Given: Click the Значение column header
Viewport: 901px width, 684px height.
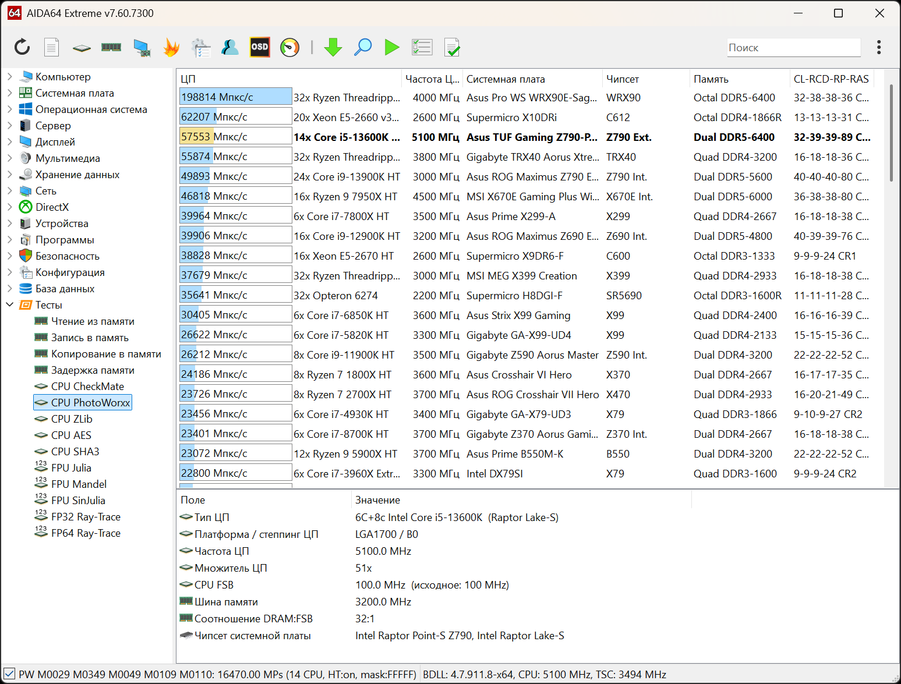Looking at the screenshot, I should pos(521,500).
